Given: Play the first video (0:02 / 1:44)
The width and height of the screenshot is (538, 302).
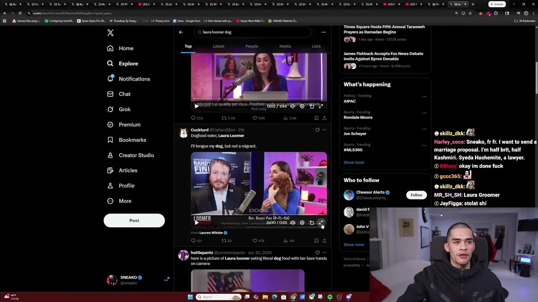Looking at the screenshot, I should 196,107.
